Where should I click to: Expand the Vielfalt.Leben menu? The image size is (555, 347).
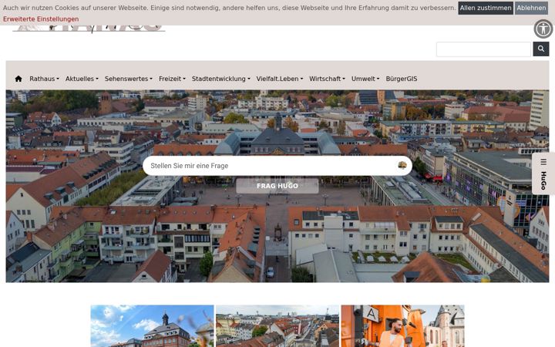click(280, 79)
